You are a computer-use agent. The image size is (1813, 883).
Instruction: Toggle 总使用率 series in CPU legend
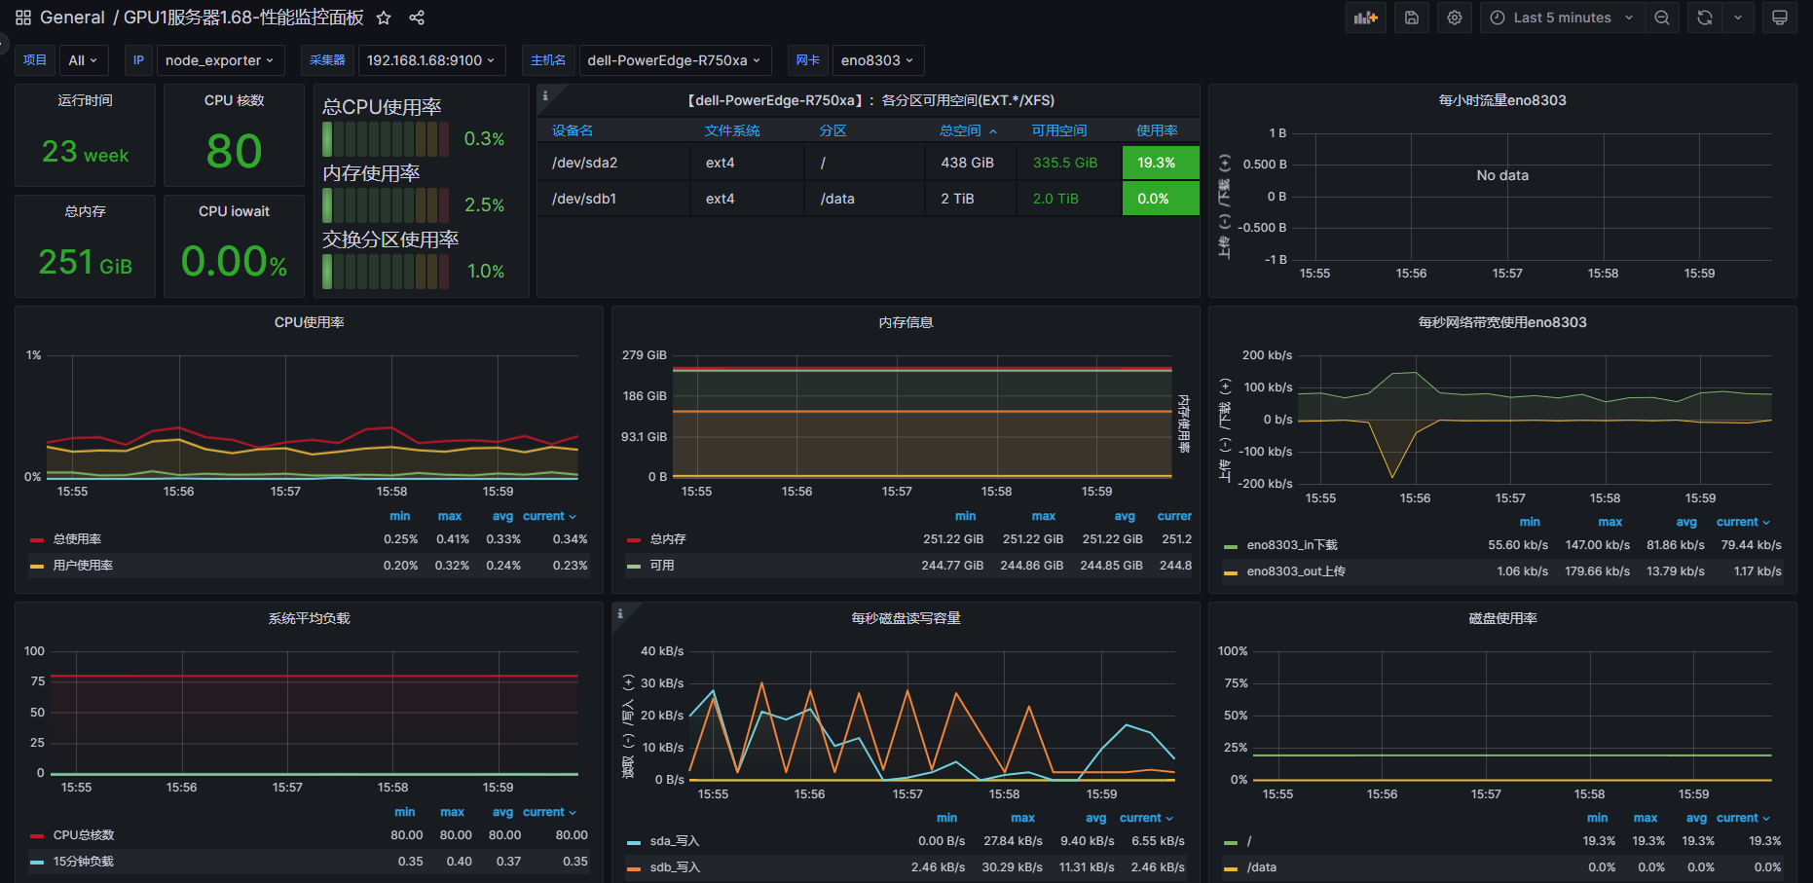pyautogui.click(x=77, y=539)
